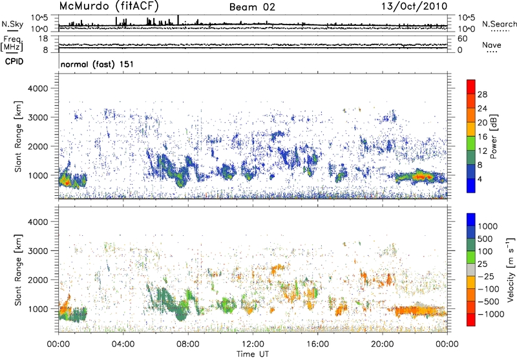Select the 24 label on power colorbar

pos(482,109)
